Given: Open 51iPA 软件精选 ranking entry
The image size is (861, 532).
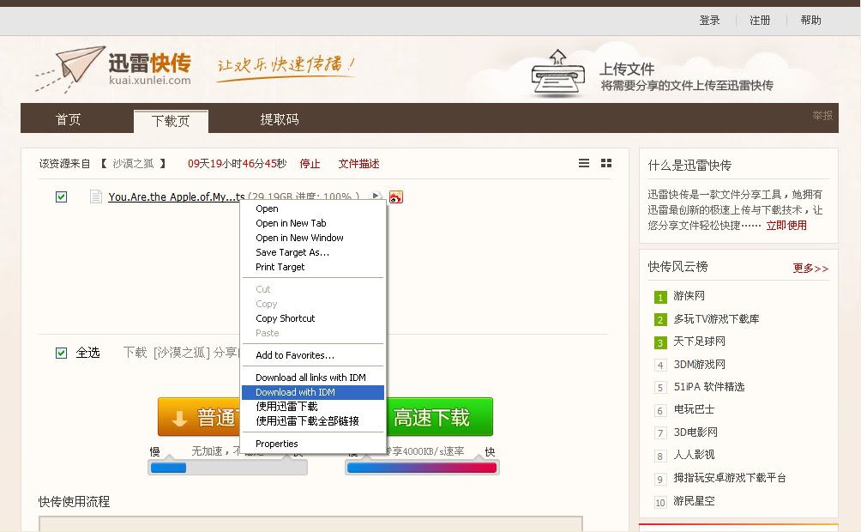Looking at the screenshot, I should point(709,387).
